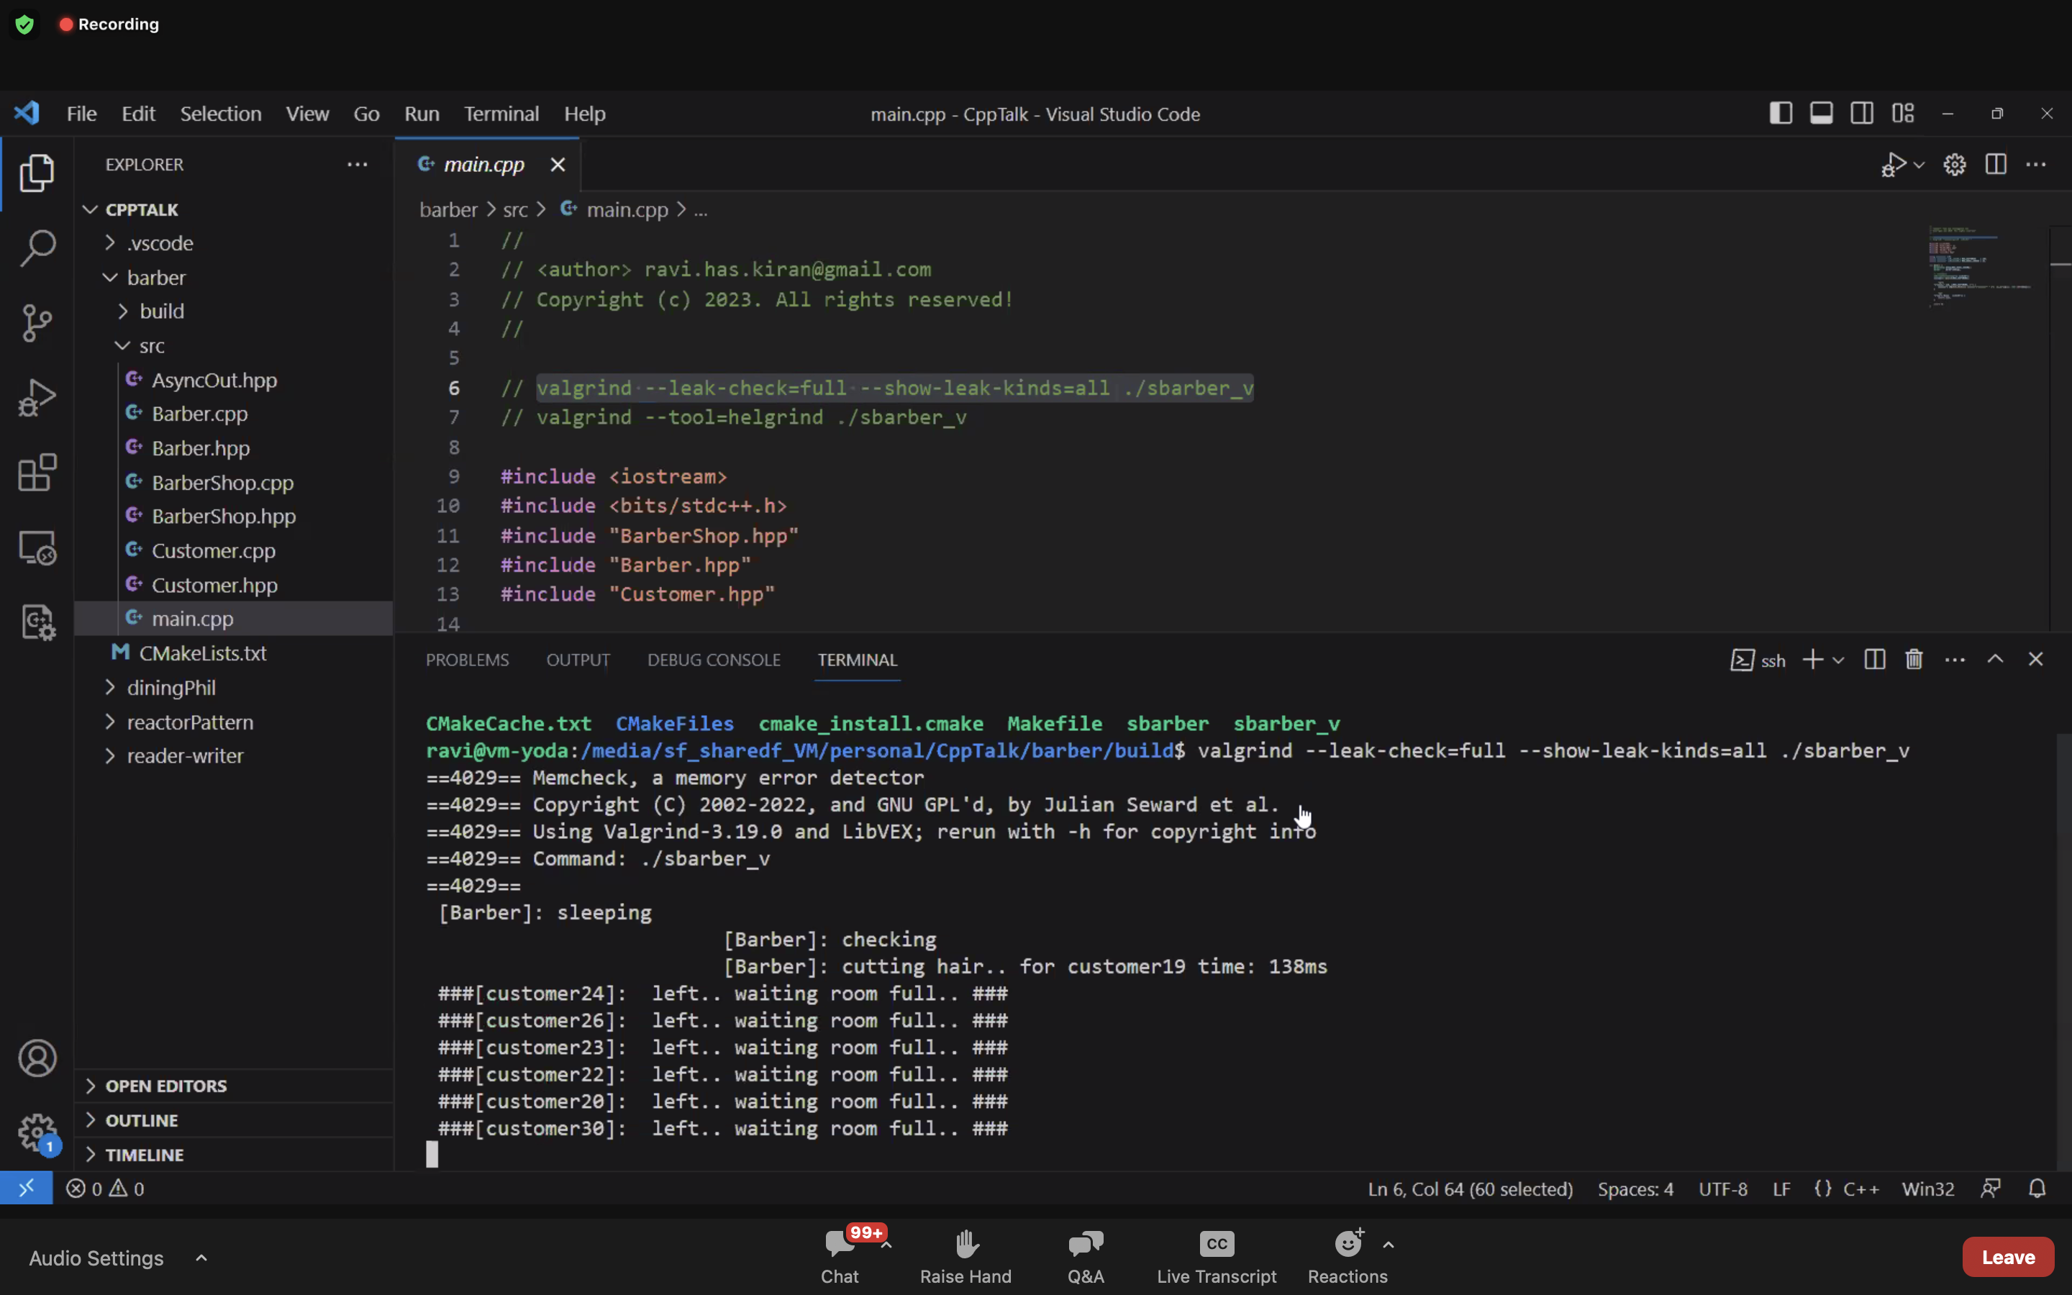Open the Search view icon
This screenshot has width=2072, height=1295.
coord(37,248)
